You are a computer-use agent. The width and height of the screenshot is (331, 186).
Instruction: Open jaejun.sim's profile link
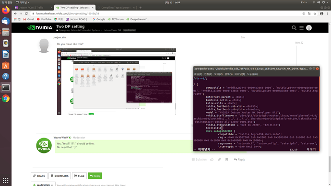[60, 37]
